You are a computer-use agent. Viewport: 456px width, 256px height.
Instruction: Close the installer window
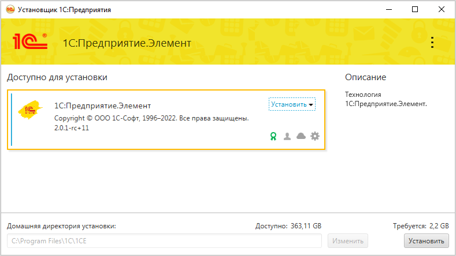[441, 10]
